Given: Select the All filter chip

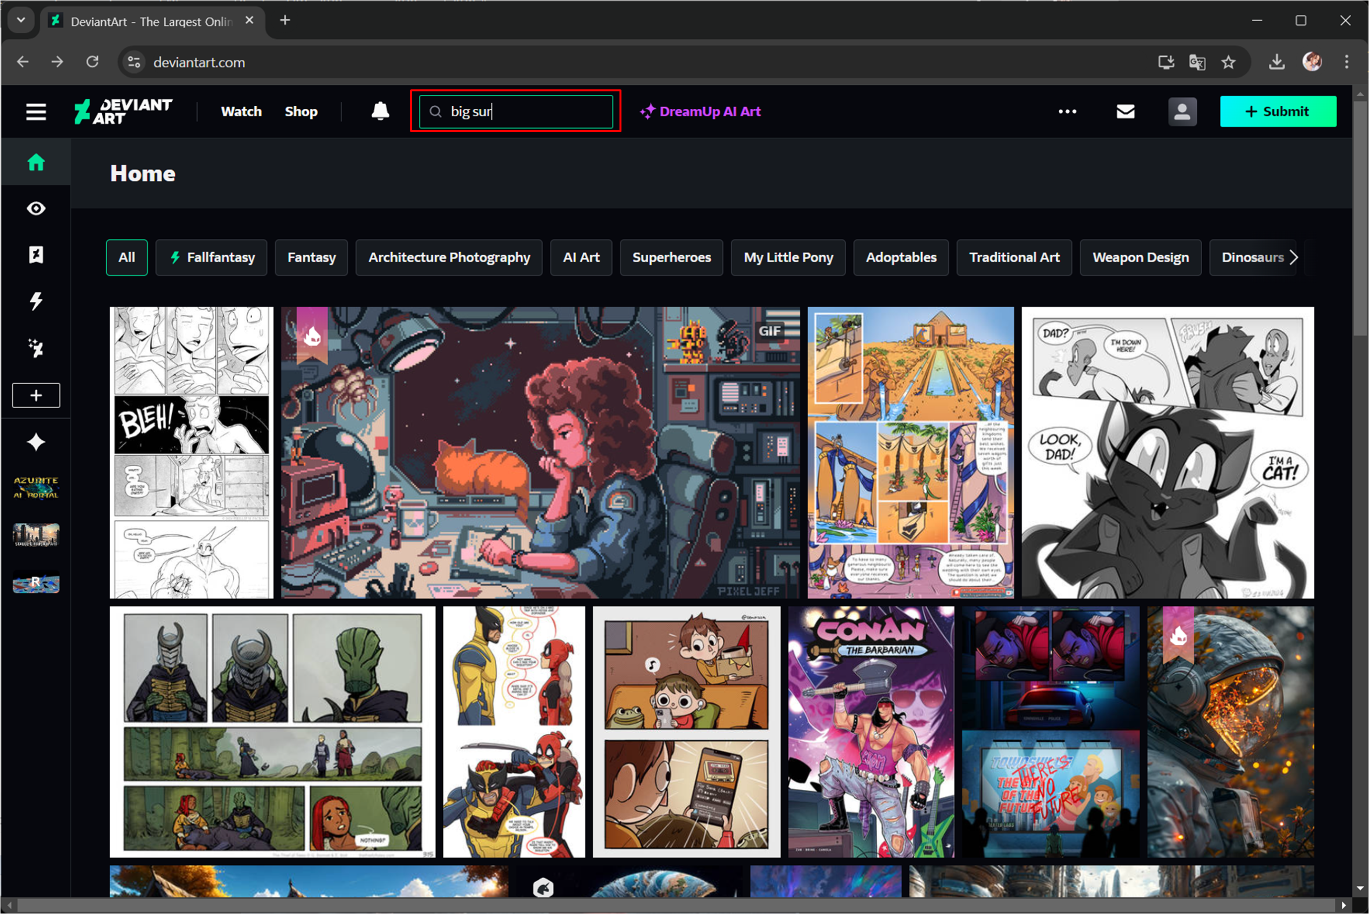Looking at the screenshot, I should point(127,257).
